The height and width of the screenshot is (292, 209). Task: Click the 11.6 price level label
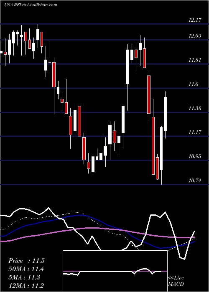193,84
